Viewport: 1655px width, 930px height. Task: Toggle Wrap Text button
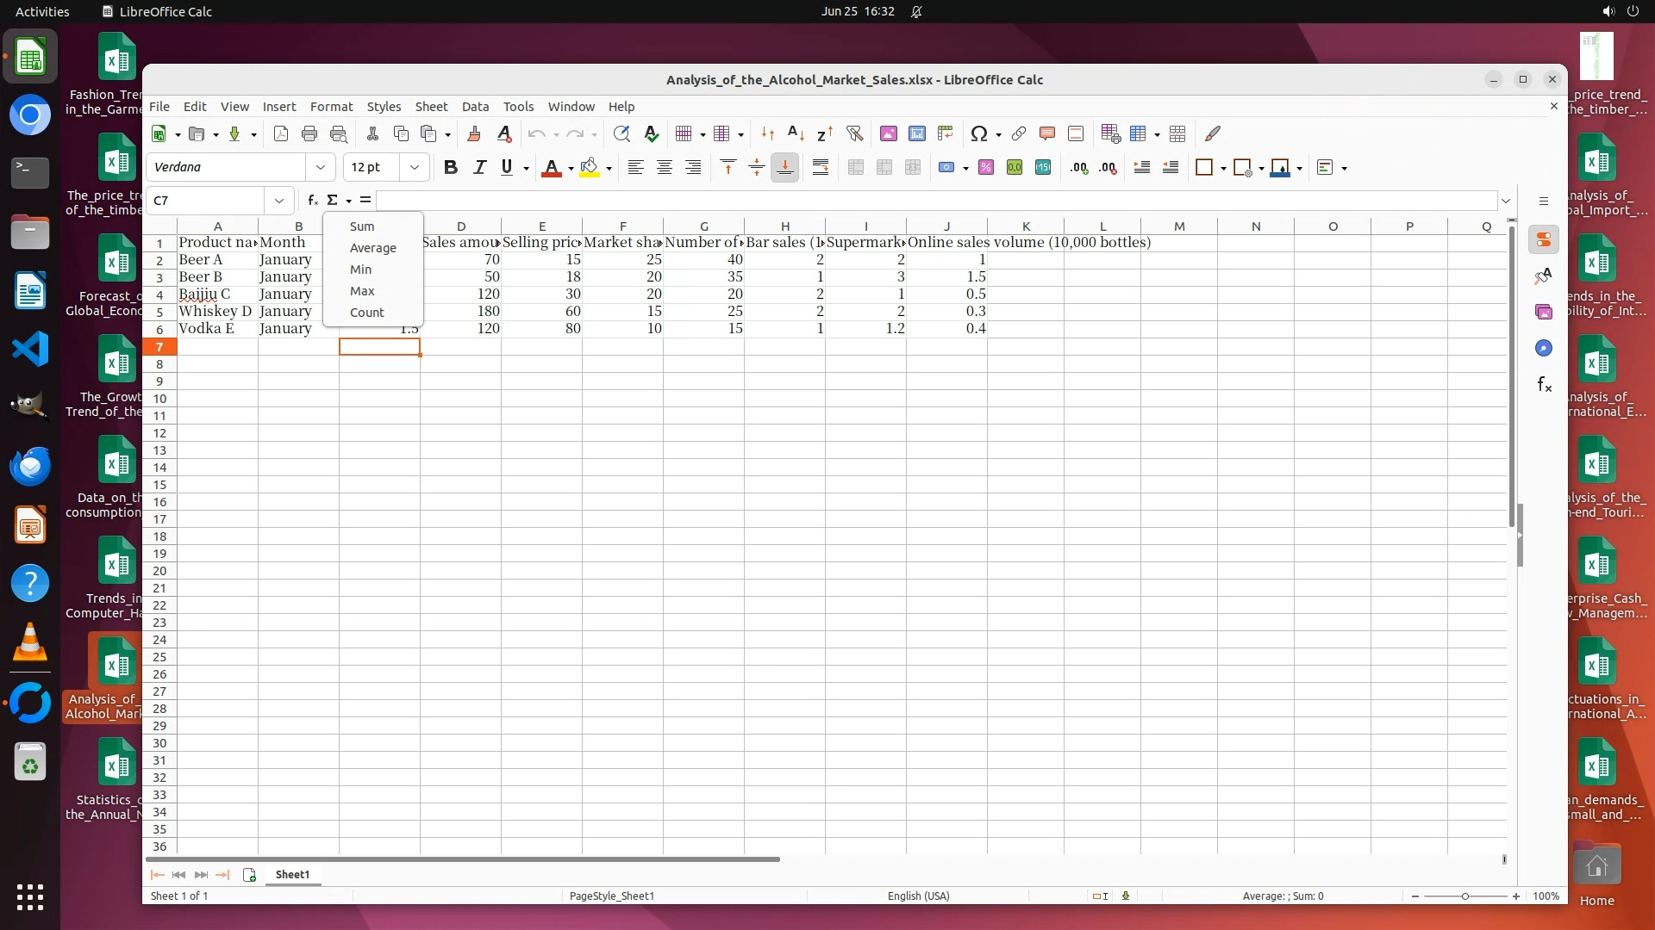tap(821, 168)
